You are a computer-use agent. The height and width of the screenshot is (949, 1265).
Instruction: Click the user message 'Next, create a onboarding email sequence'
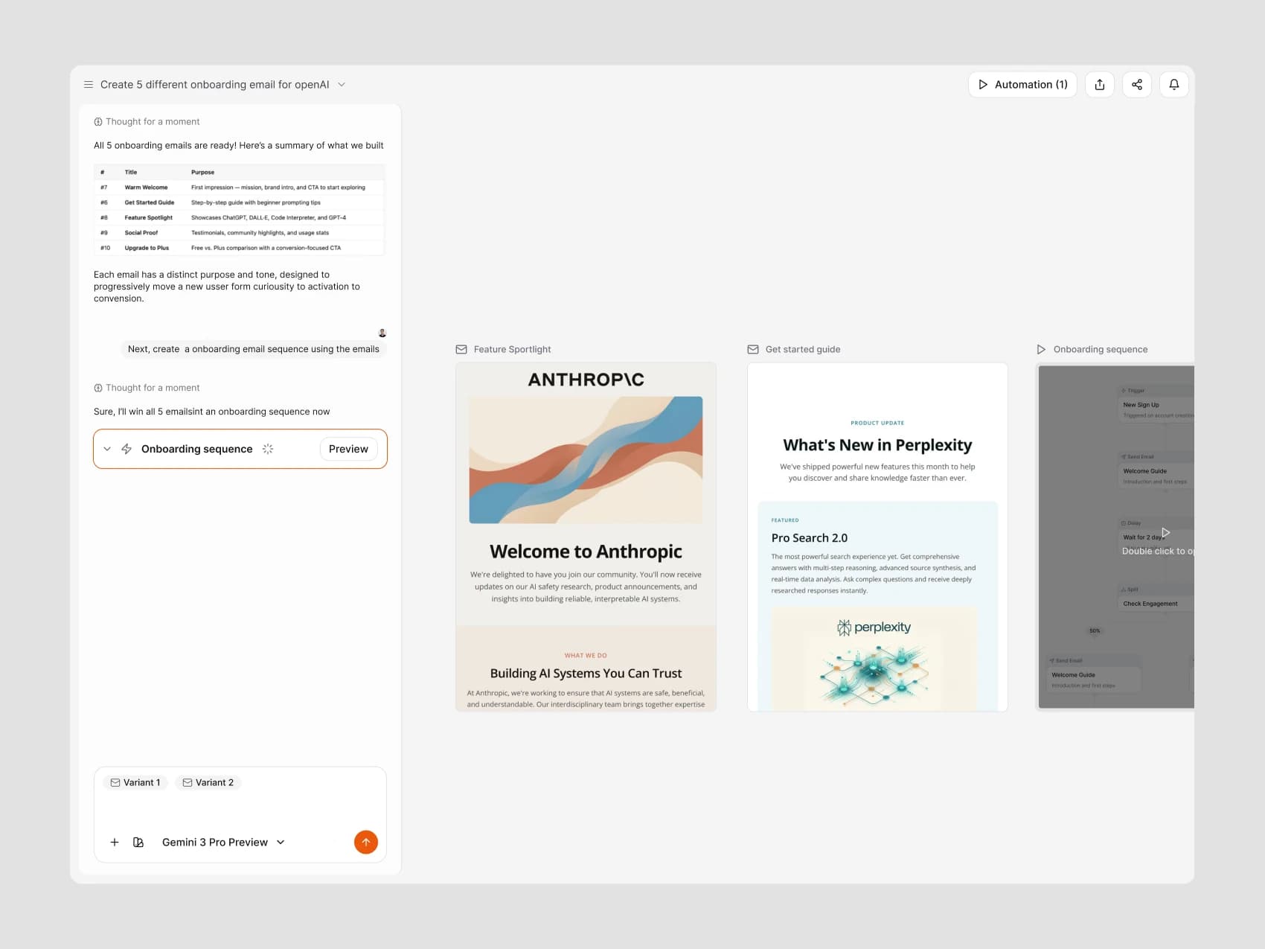pos(254,349)
